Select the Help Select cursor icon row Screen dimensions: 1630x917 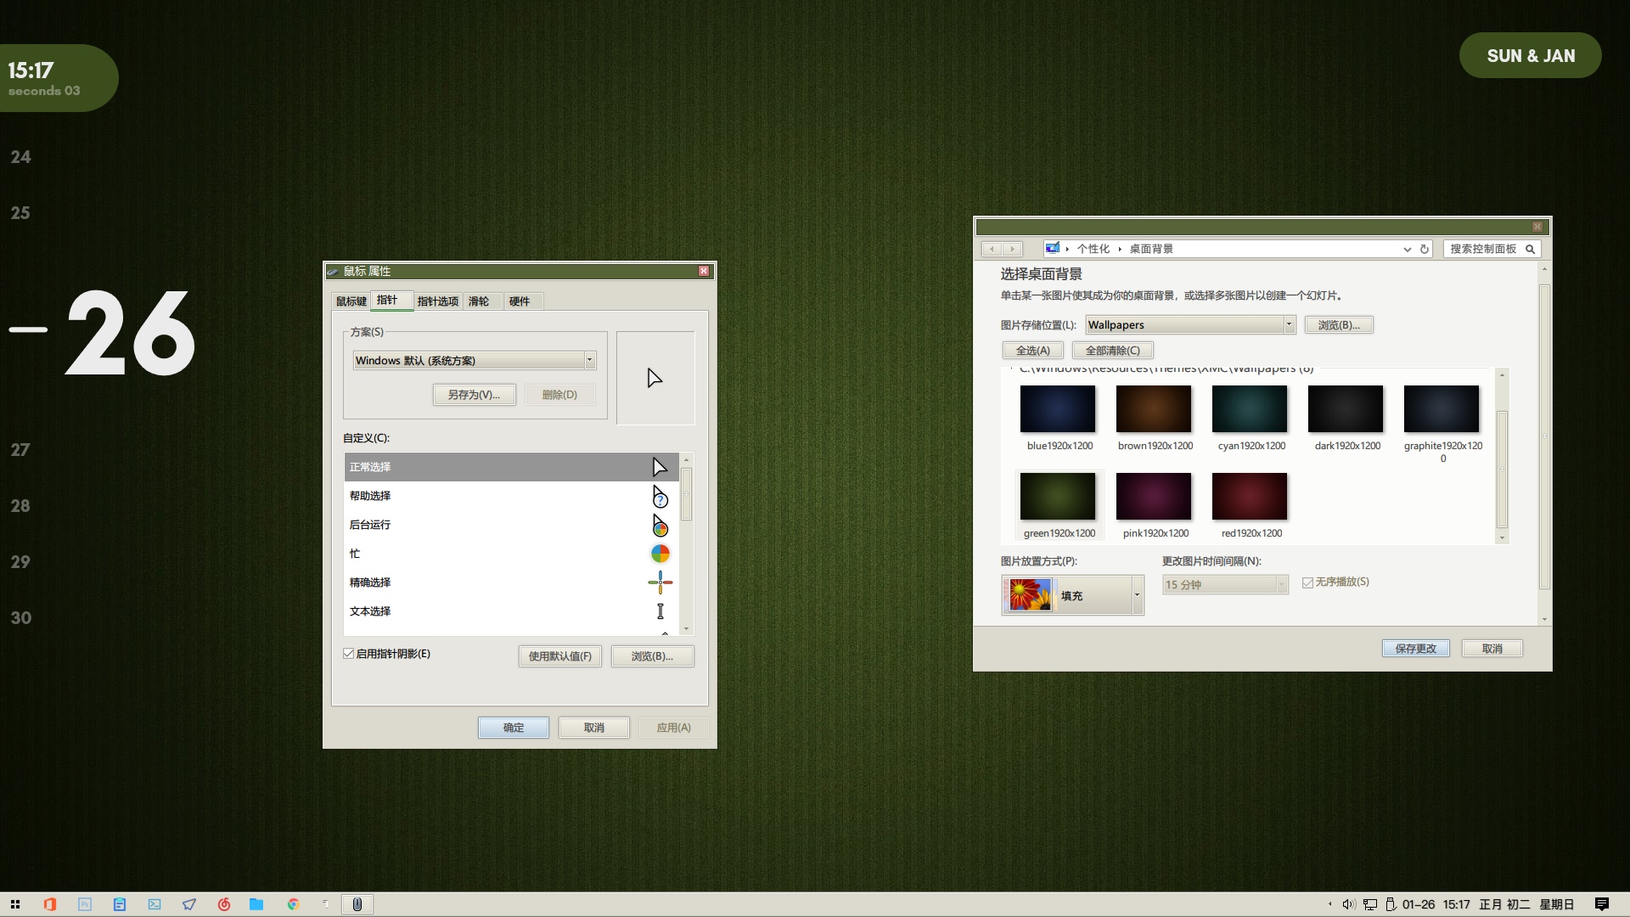tap(511, 496)
